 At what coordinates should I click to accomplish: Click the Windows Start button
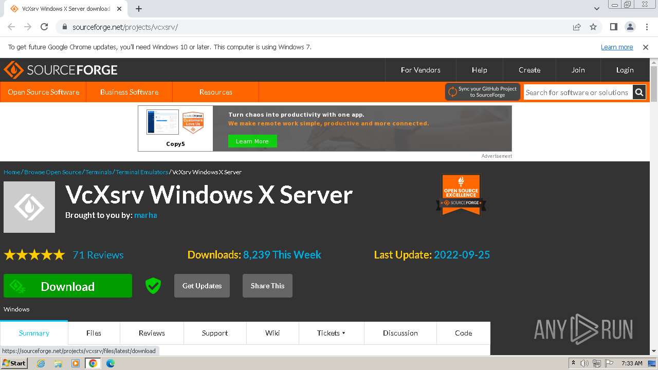pyautogui.click(x=14, y=363)
